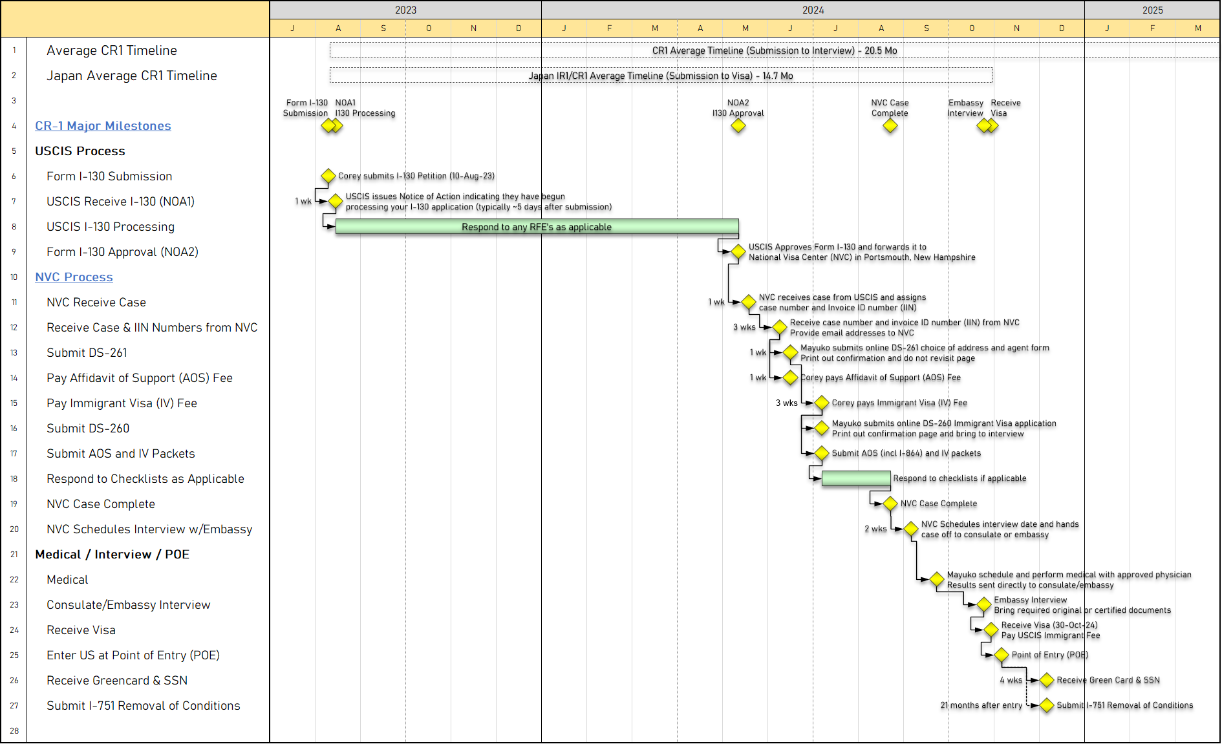This screenshot has height=744, width=1222.
Task: Select the Mayuko medical milestone diamond
Action: click(937, 580)
